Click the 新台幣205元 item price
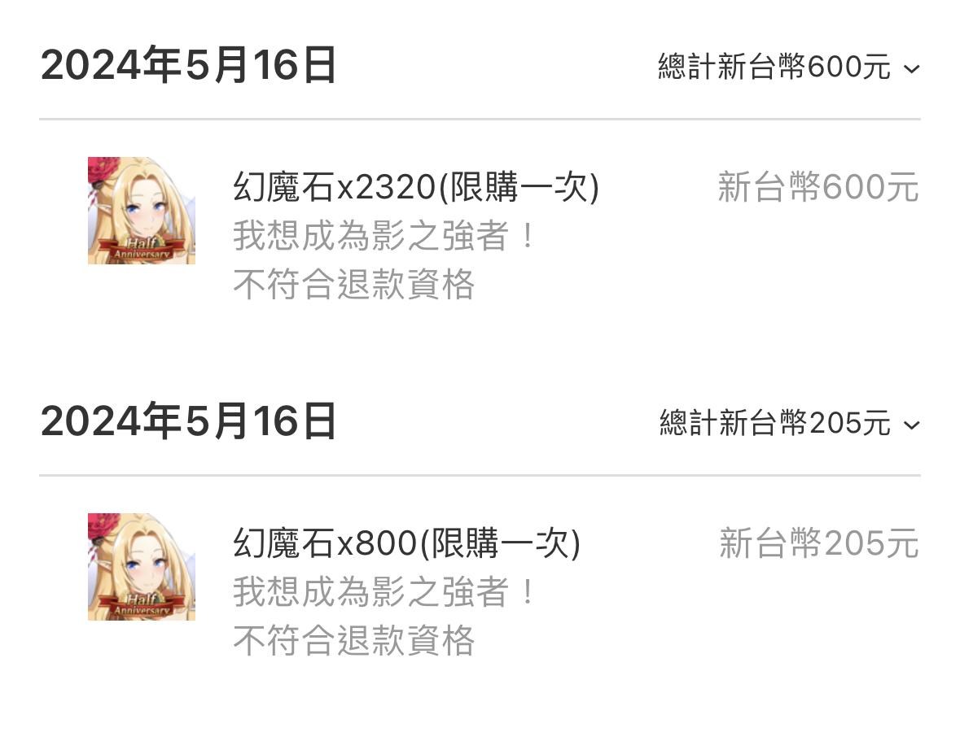 click(x=819, y=543)
